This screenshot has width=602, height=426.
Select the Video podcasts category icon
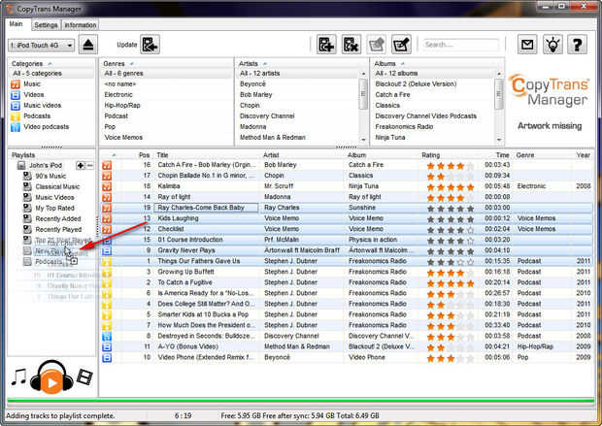point(16,127)
